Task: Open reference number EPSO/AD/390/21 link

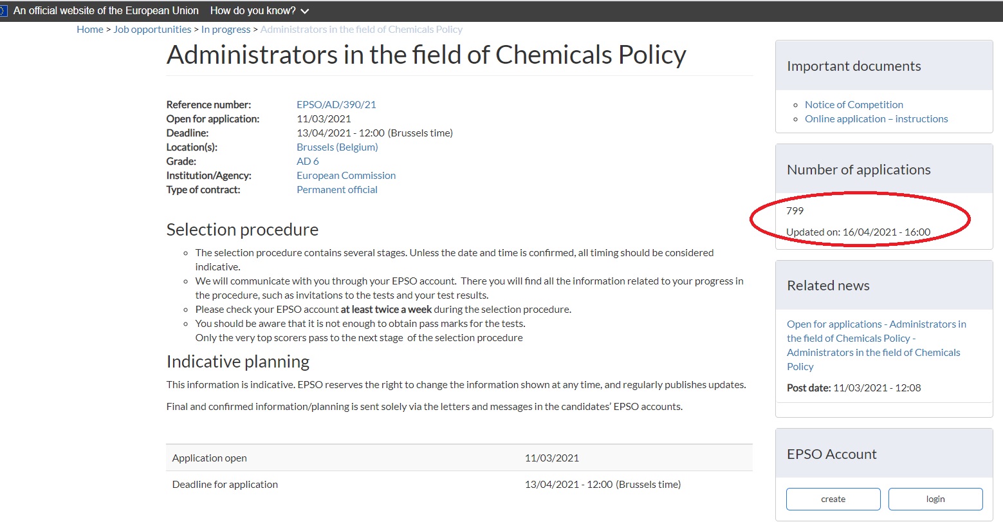Action: tap(336, 104)
